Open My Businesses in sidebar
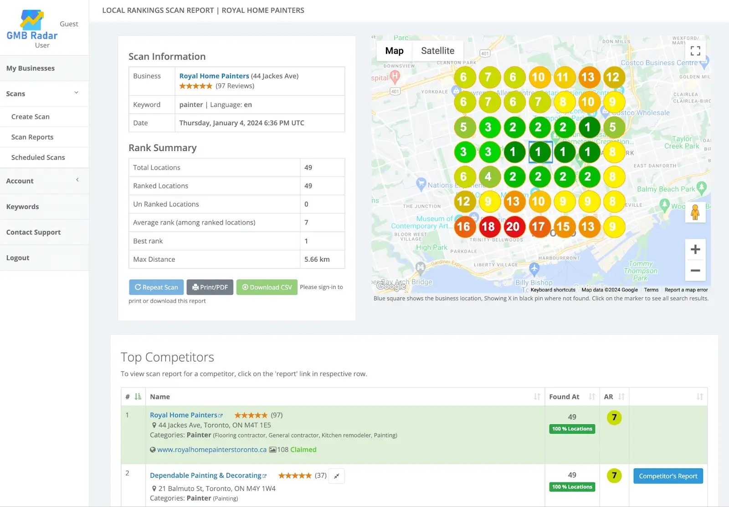 click(x=44, y=68)
